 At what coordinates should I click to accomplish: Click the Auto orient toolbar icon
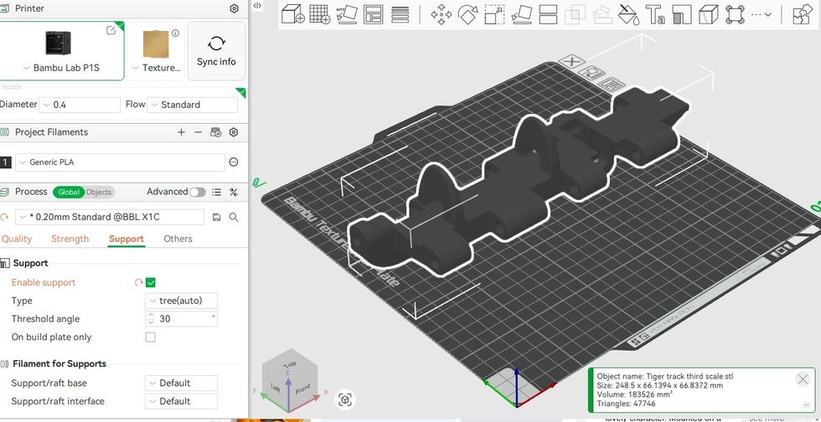tap(346, 14)
